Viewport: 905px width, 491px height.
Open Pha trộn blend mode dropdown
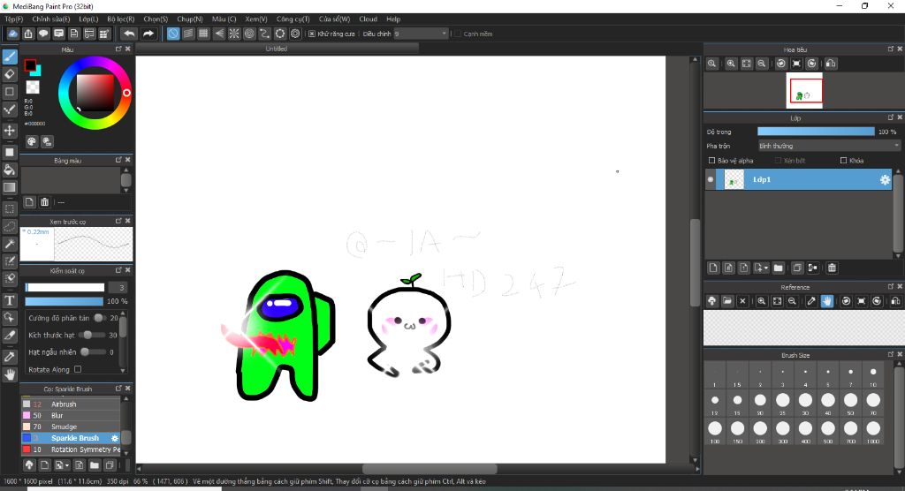(x=829, y=146)
